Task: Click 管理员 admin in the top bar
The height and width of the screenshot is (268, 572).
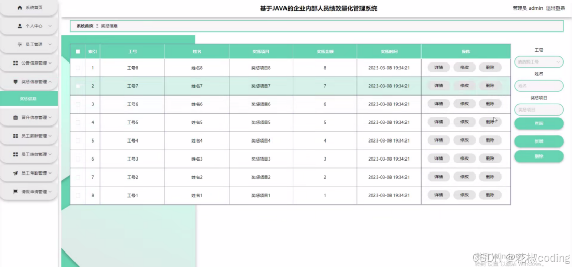Action: pyautogui.click(x=528, y=8)
